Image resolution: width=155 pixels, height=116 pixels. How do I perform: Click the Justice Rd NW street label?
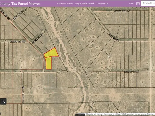122,11
